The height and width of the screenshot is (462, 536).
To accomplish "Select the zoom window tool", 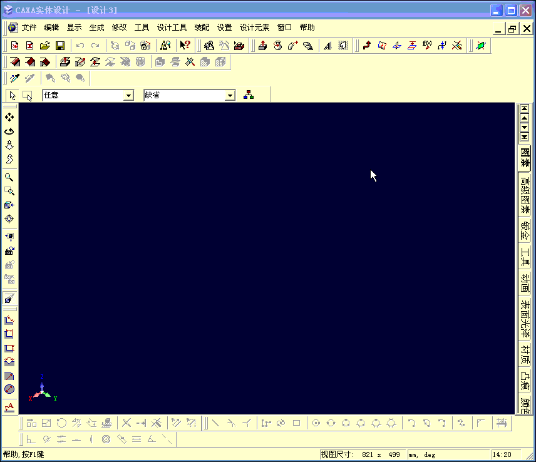I will click(x=9, y=191).
